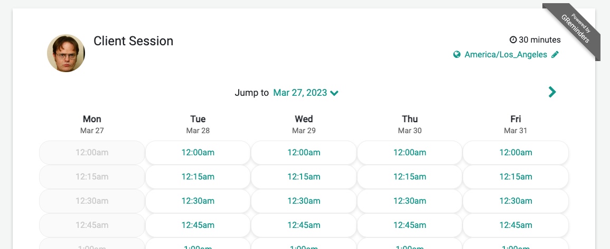Click the disabled Mon 12:00am slot
The width and height of the screenshot is (610, 249).
click(x=92, y=153)
